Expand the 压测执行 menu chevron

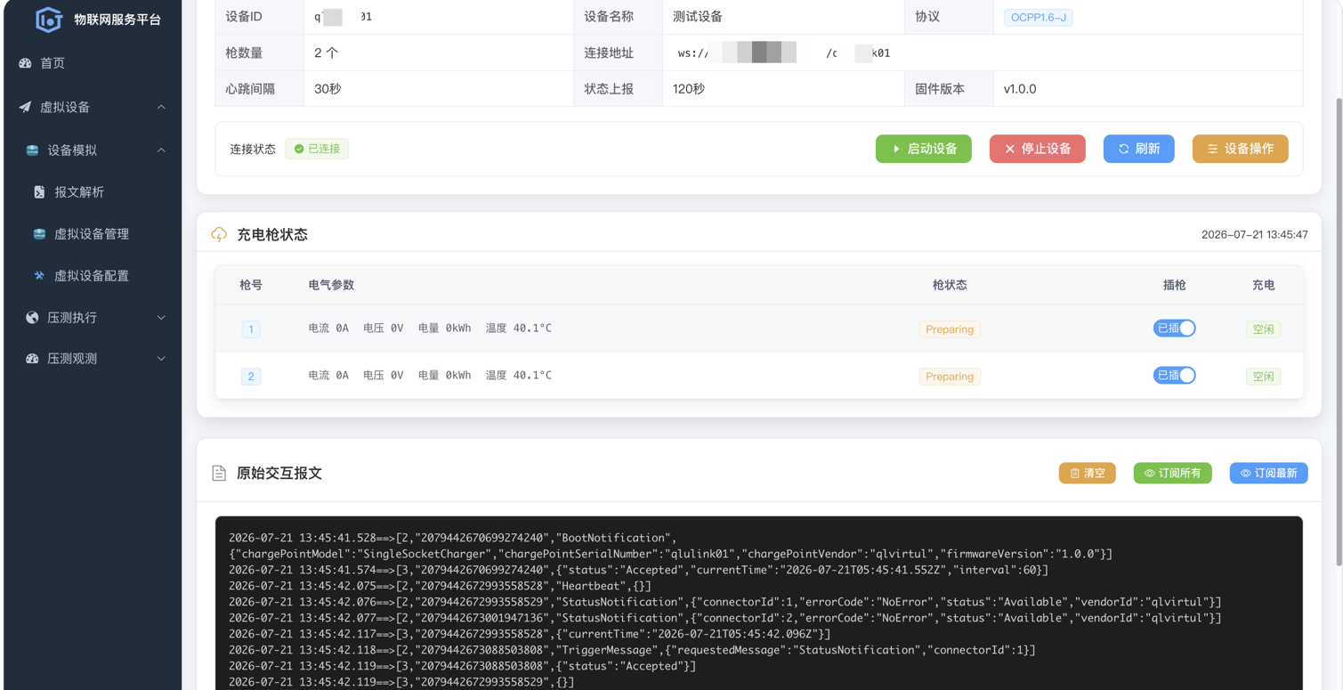pyautogui.click(x=161, y=318)
